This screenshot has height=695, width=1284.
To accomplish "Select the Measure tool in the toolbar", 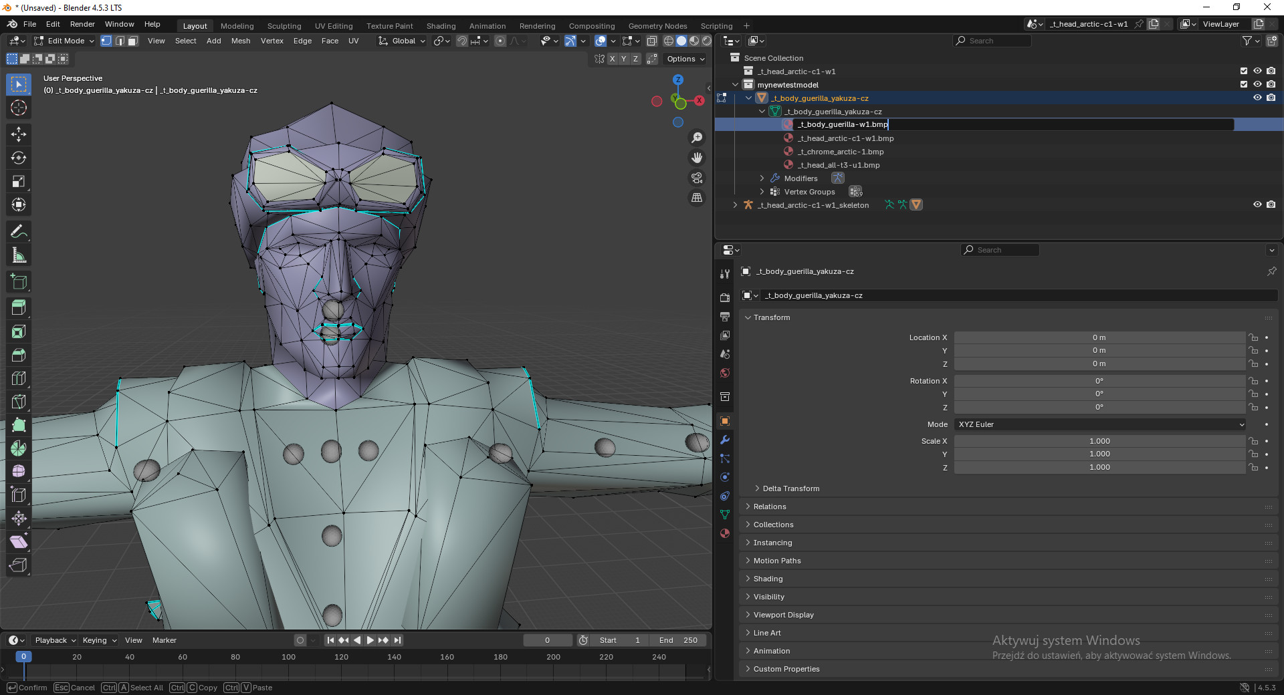I will [x=18, y=255].
